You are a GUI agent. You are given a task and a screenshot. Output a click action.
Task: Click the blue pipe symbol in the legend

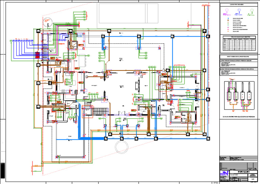[x=239, y=12]
